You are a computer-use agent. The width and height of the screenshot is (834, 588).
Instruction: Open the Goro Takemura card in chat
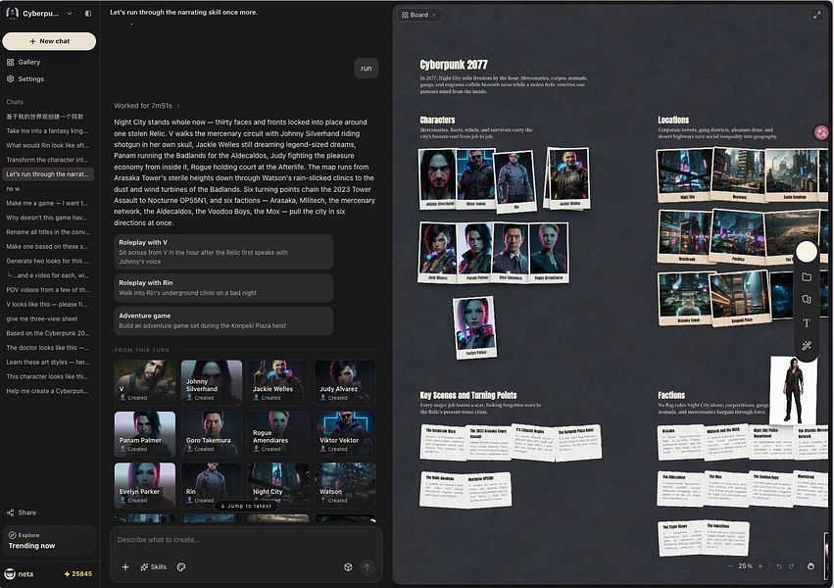[x=211, y=433]
